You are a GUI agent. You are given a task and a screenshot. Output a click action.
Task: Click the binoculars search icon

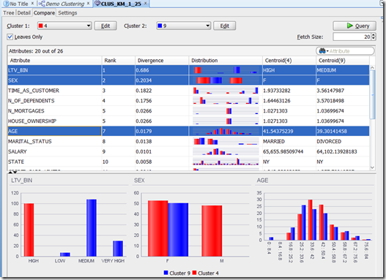[x=322, y=51]
